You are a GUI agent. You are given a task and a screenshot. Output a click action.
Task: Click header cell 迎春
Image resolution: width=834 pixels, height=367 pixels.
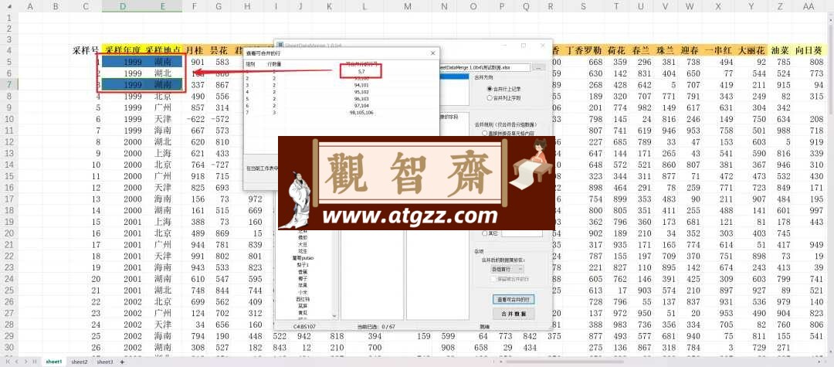coord(690,50)
